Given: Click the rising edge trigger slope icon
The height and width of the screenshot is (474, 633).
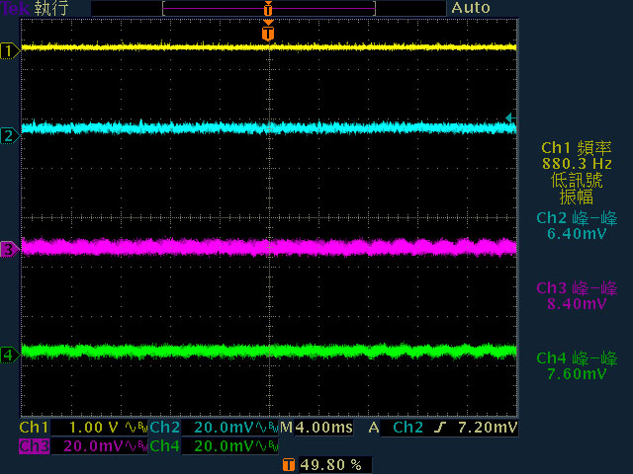Looking at the screenshot, I should pyautogui.click(x=440, y=428).
